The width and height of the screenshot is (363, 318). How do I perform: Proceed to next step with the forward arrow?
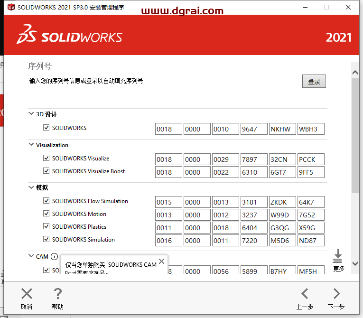(x=336, y=294)
